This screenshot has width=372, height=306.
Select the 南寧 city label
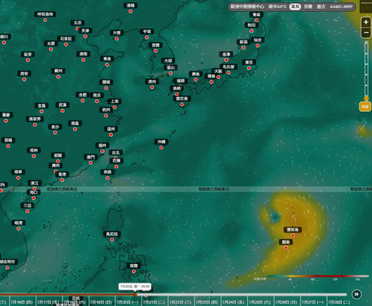18,172
